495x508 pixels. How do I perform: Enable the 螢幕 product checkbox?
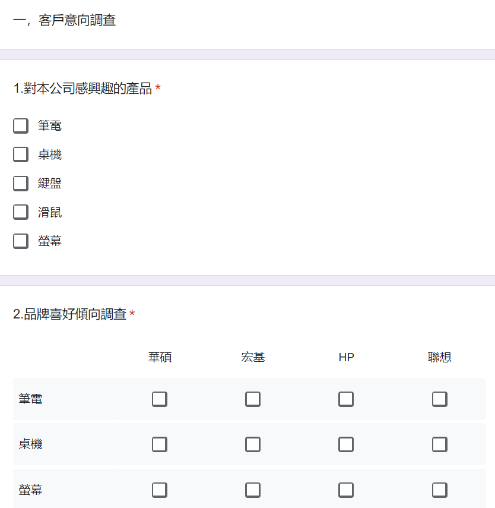[x=21, y=241]
